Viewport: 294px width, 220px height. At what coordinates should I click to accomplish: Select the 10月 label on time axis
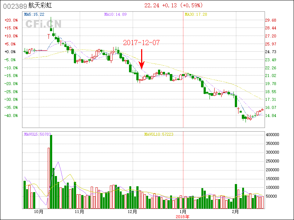coord(39,212)
